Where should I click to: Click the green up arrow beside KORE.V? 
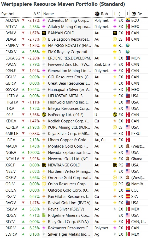click(23, 127)
